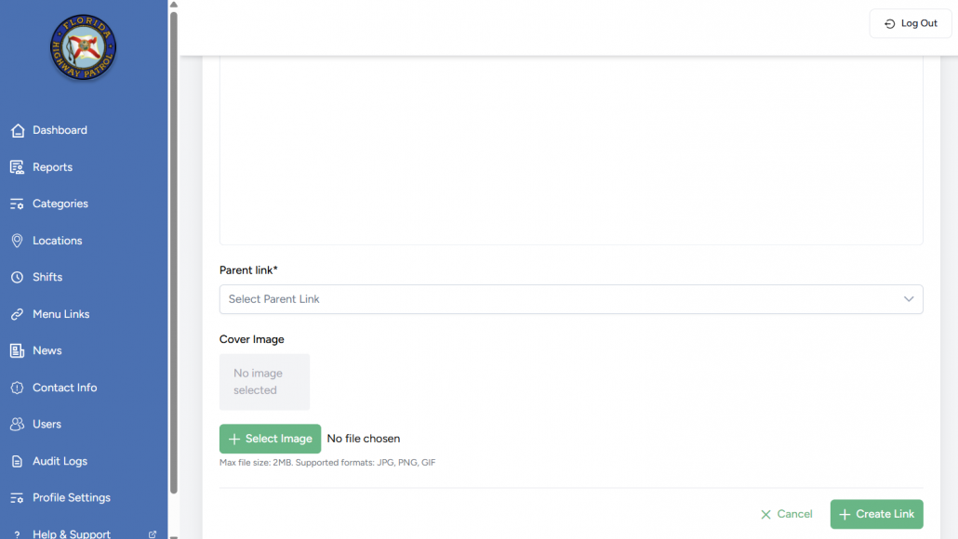Click the Shifts clock icon
Image resolution: width=958 pixels, height=539 pixels.
pyautogui.click(x=17, y=277)
